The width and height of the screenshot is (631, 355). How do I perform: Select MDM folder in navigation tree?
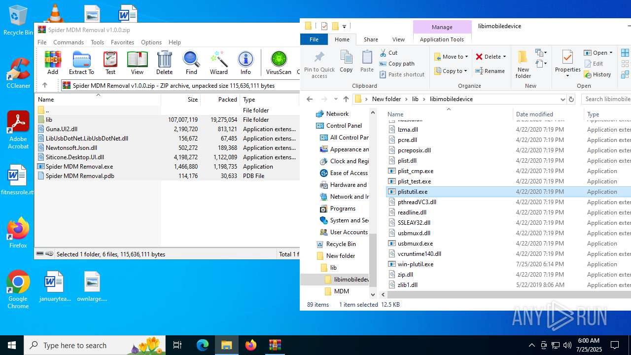[x=341, y=291]
